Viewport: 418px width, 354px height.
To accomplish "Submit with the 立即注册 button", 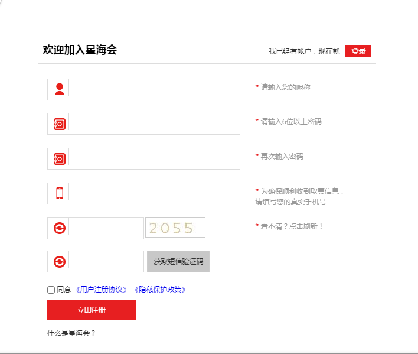I will tap(92, 310).
